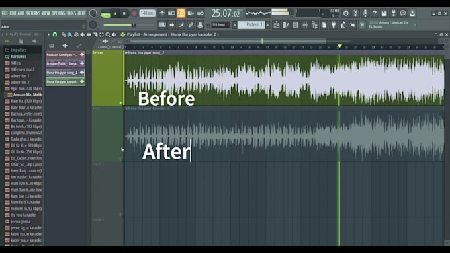450x253 pixels.
Task: Select the playlist delete tool
Action: [x=76, y=34]
